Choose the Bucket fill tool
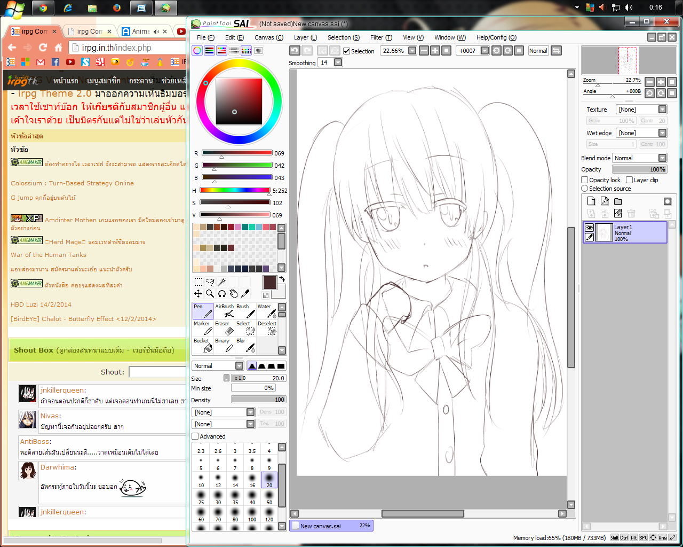Image resolution: width=683 pixels, height=547 pixels. click(x=203, y=345)
